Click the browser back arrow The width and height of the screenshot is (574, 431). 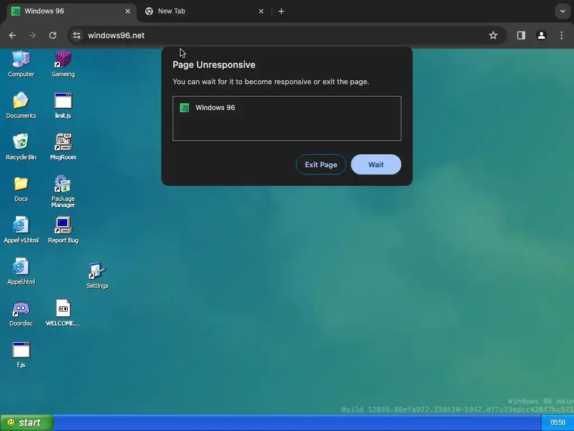coord(12,35)
